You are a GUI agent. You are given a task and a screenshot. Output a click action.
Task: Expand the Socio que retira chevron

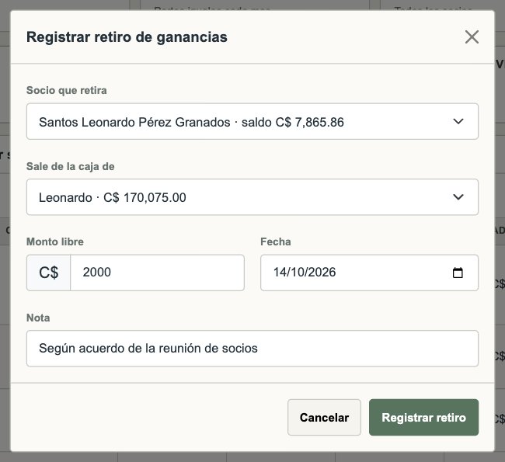458,121
